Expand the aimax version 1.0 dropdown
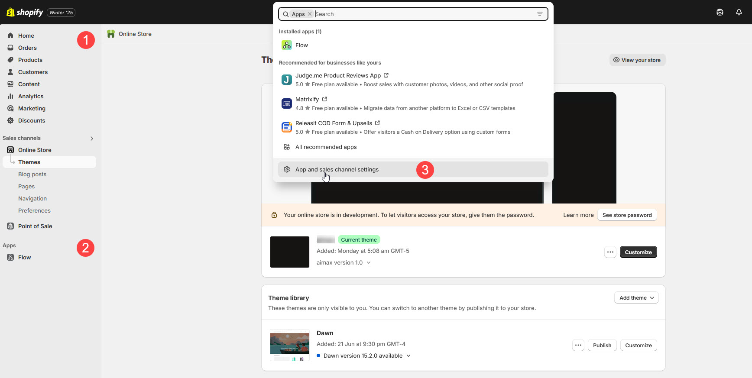 pos(369,262)
